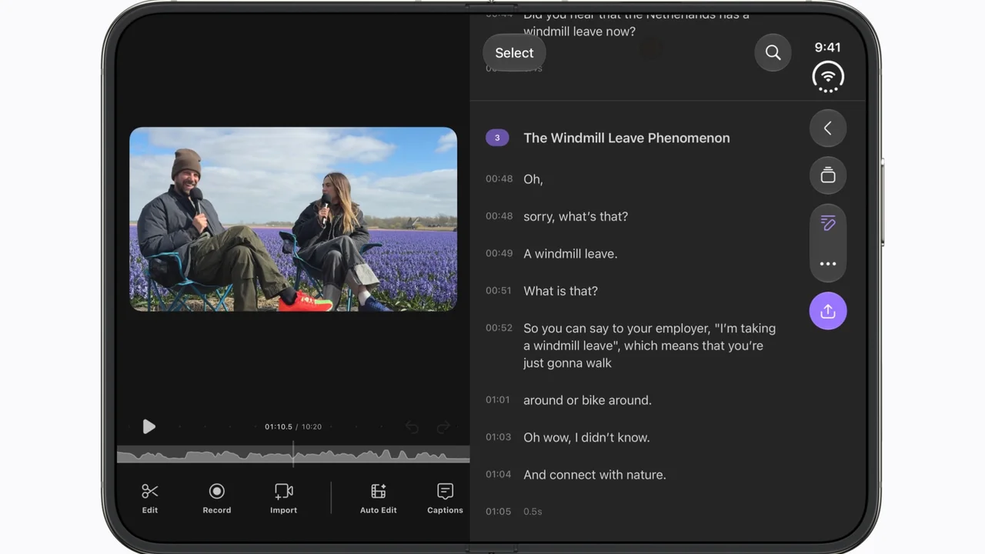Select chapter 3 badge number
The width and height of the screenshot is (985, 554).
(x=497, y=138)
